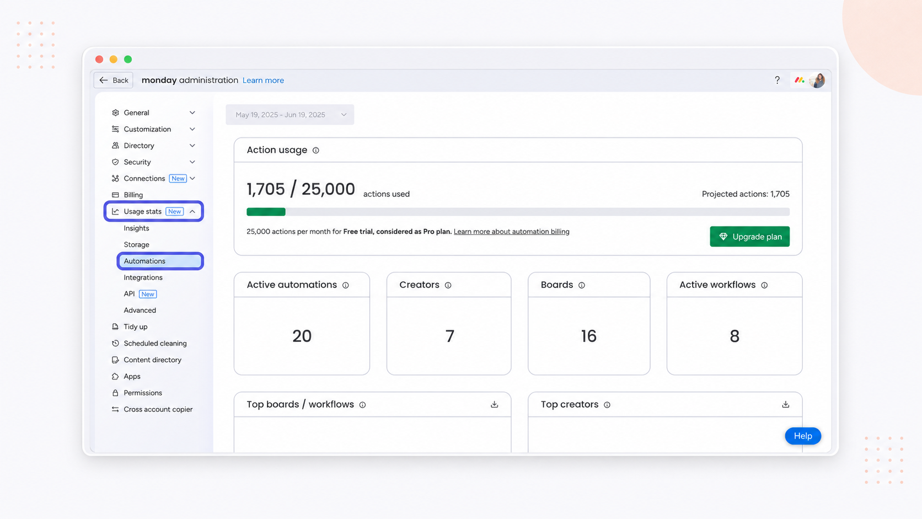The image size is (922, 519).
Task: Click the Action usage info icon
Action: (x=316, y=151)
